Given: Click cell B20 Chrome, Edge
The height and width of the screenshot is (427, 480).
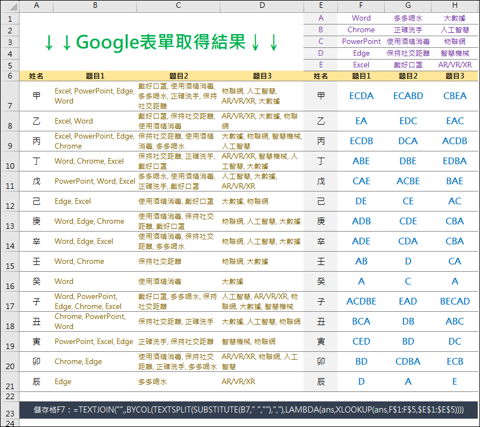Looking at the screenshot, I should (95, 362).
